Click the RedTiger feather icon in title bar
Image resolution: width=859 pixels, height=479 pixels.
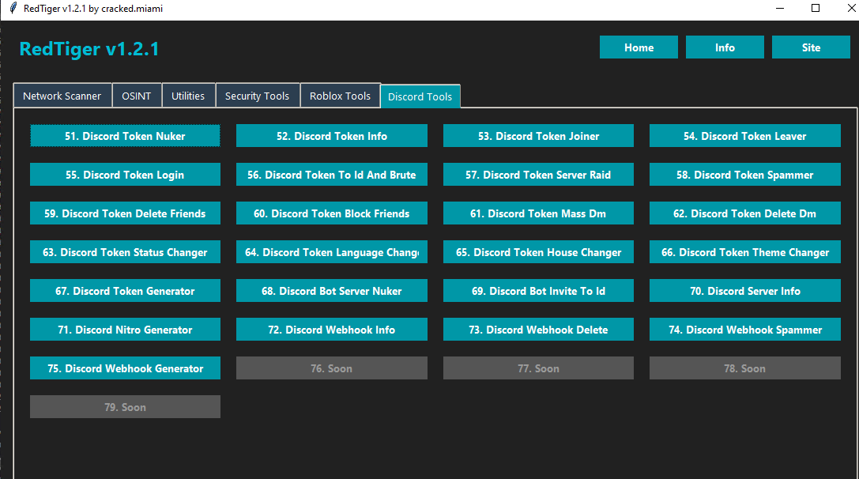tap(13, 8)
